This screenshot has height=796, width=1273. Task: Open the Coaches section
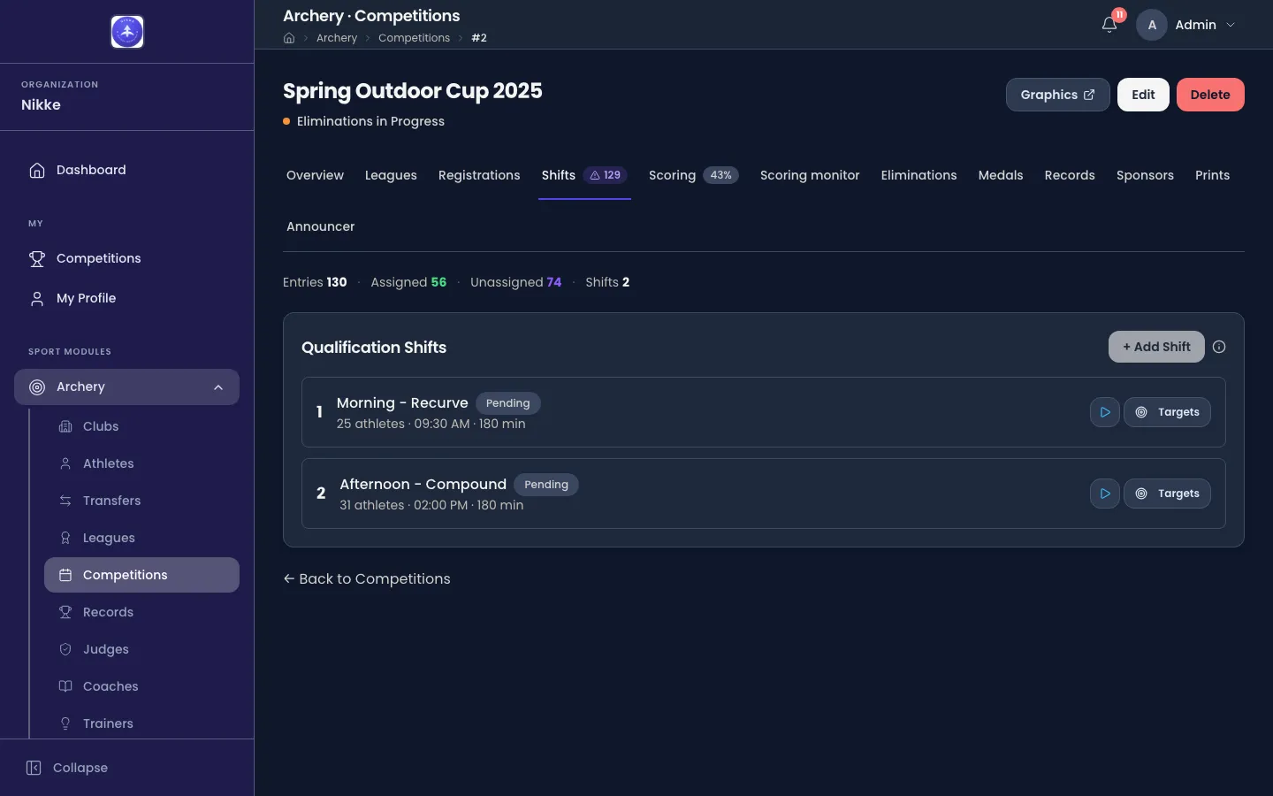tap(141, 686)
